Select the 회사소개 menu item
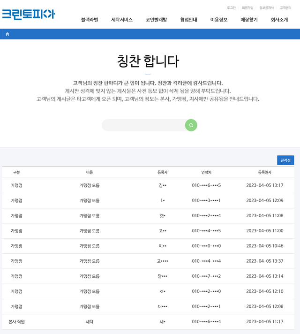This screenshot has width=300, height=334. tap(279, 20)
